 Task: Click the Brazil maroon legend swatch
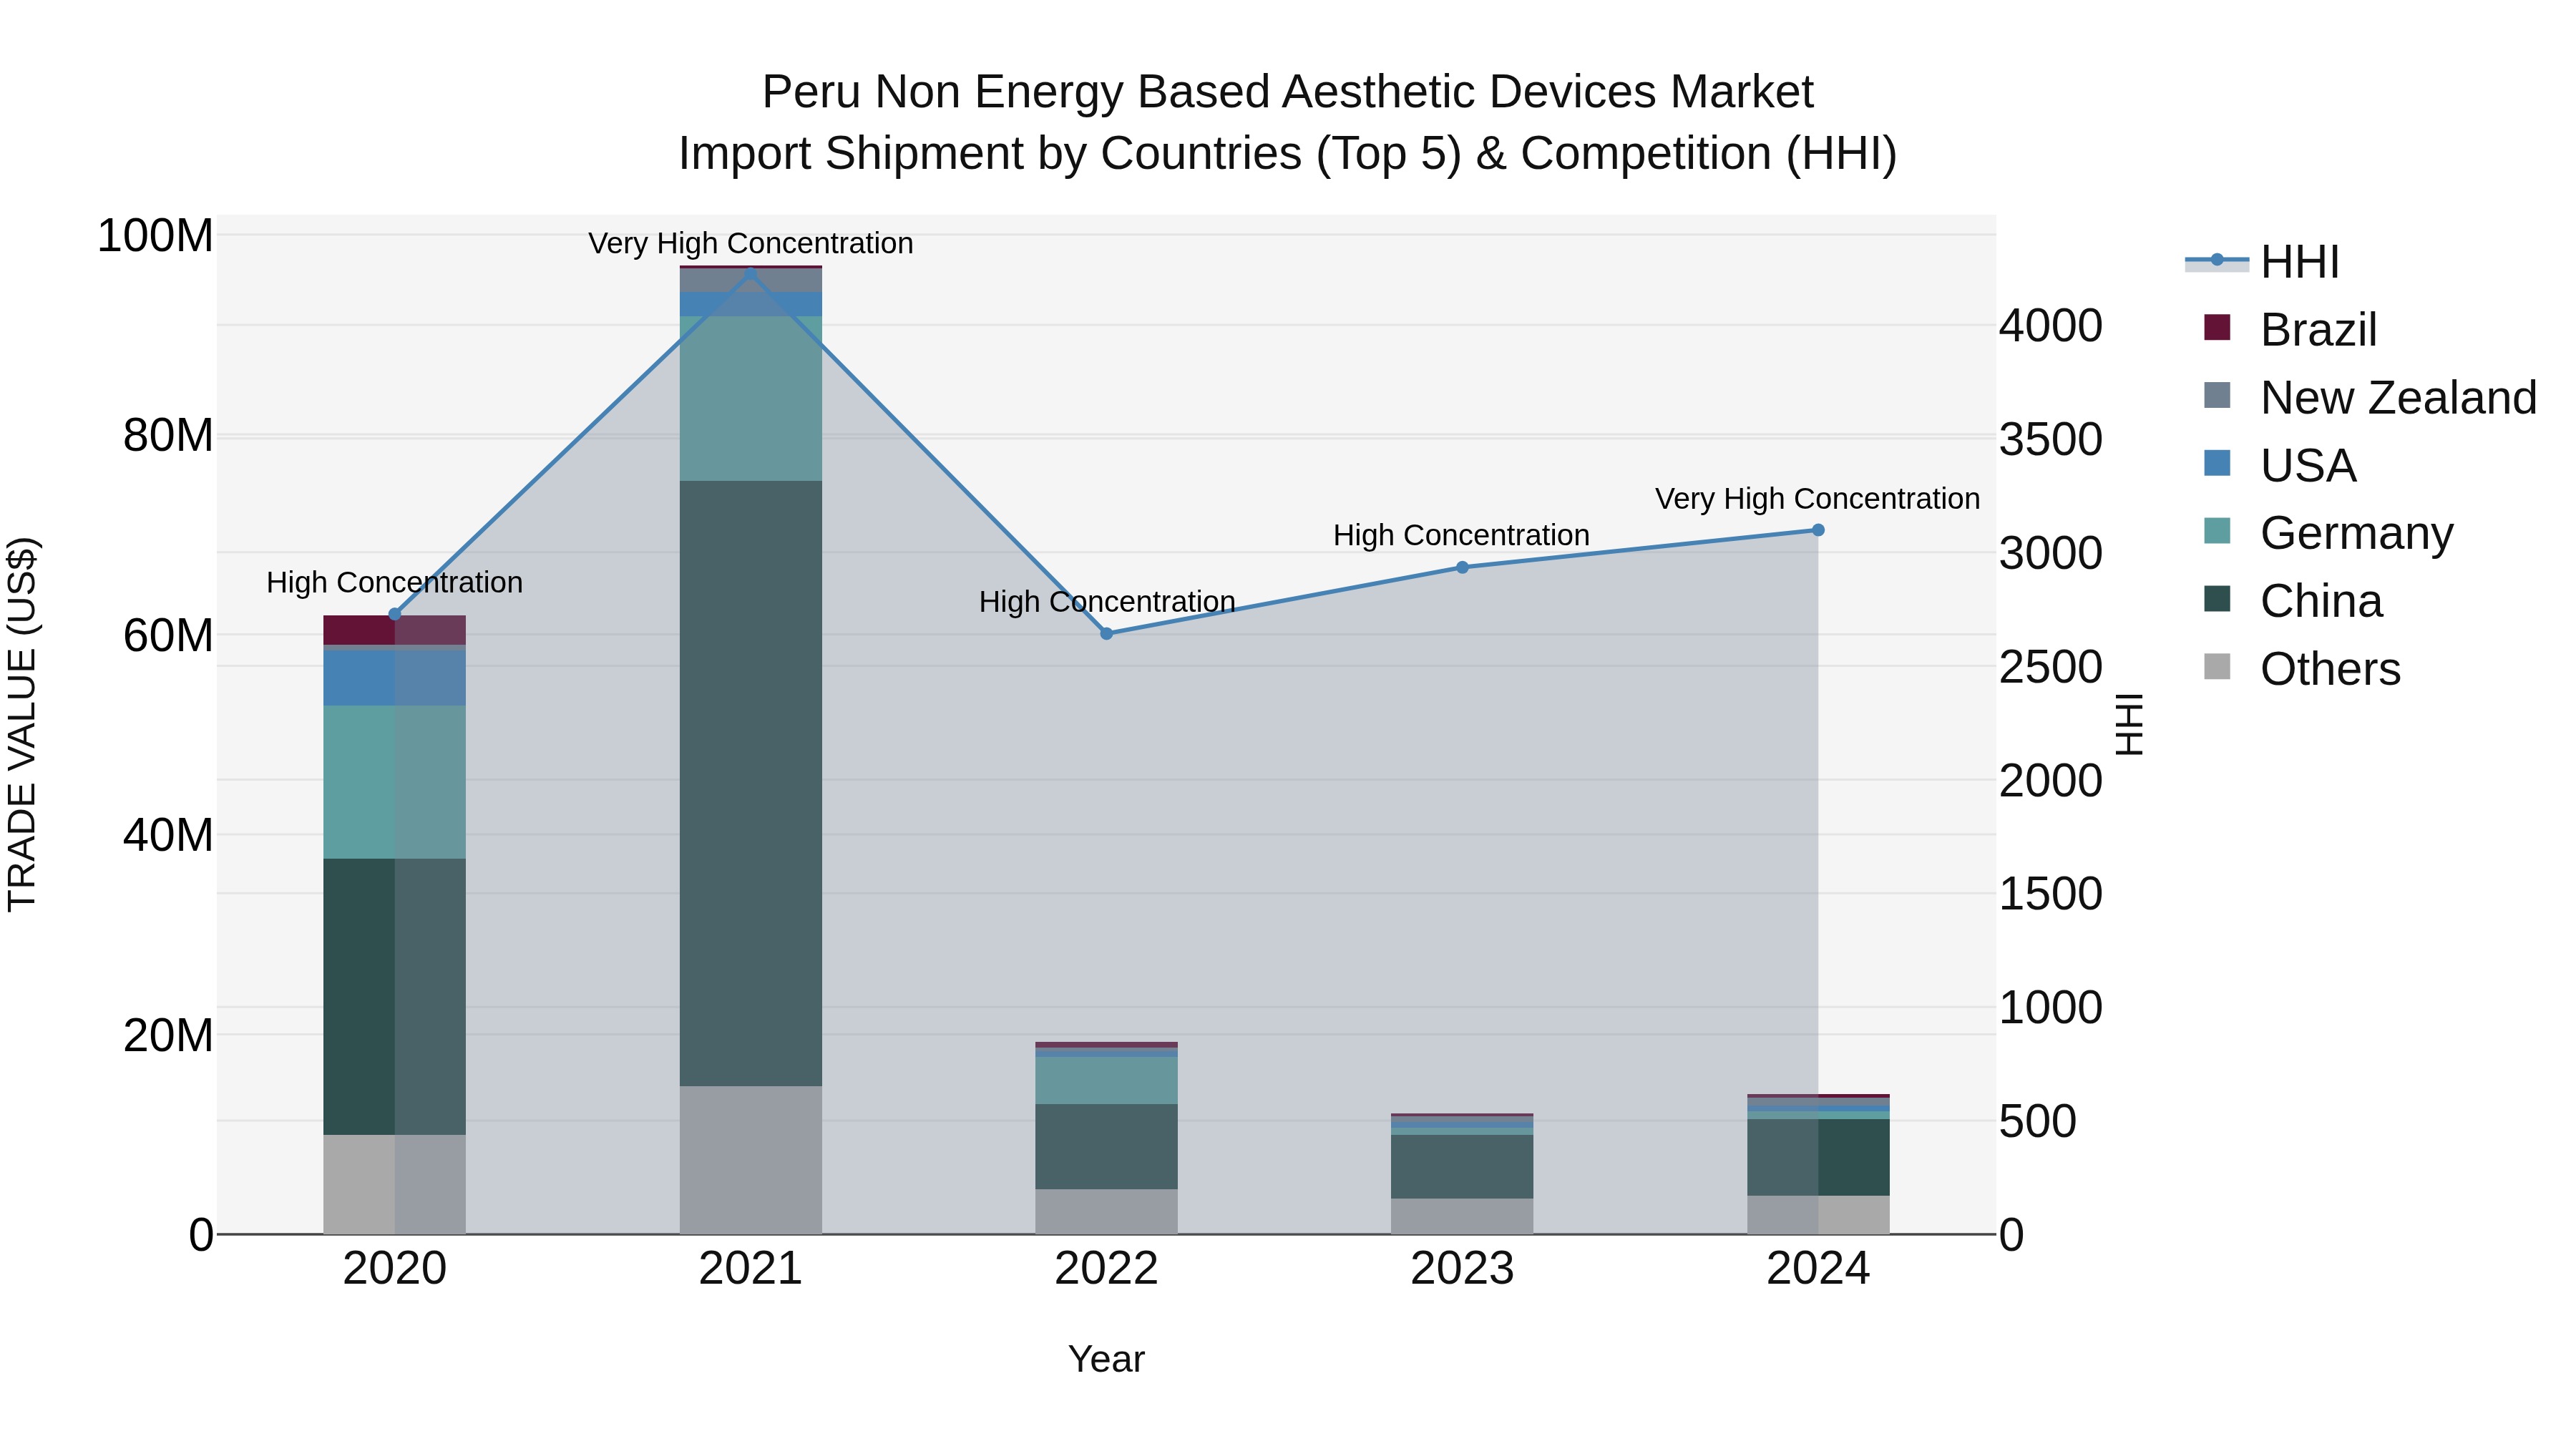click(2217, 327)
